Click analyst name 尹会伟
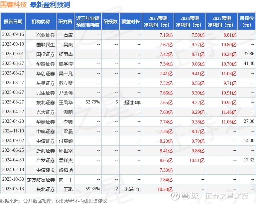The image size is (256, 204). 65,93
